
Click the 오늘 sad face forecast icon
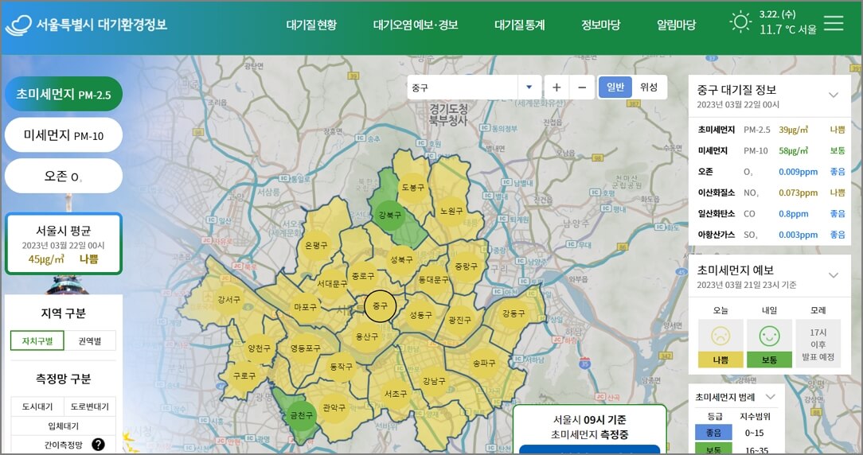point(720,335)
